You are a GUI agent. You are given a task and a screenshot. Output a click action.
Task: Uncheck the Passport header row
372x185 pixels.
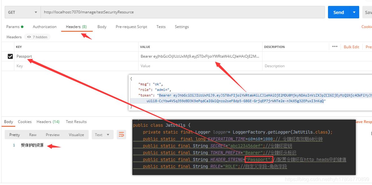click(10, 56)
